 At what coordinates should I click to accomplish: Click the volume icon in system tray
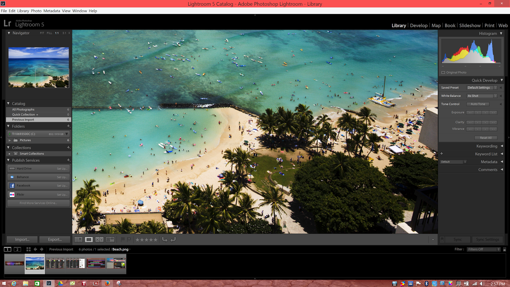coord(482,283)
